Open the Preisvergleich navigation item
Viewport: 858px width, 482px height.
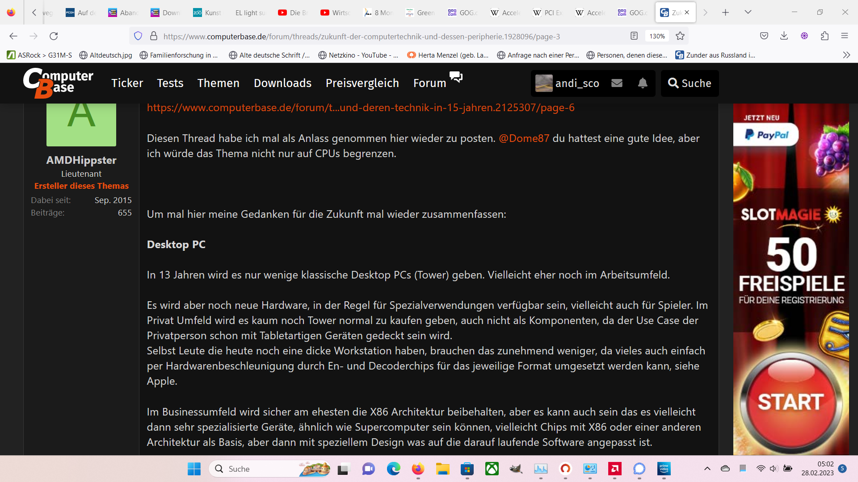[x=362, y=83]
